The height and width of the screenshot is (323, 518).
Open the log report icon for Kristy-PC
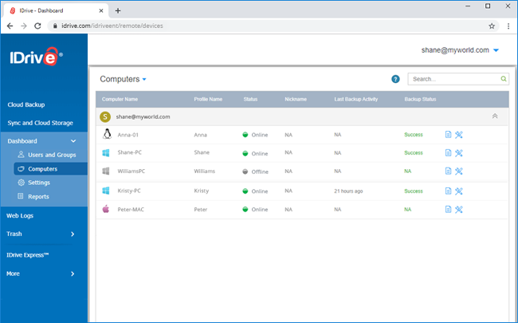click(x=448, y=191)
